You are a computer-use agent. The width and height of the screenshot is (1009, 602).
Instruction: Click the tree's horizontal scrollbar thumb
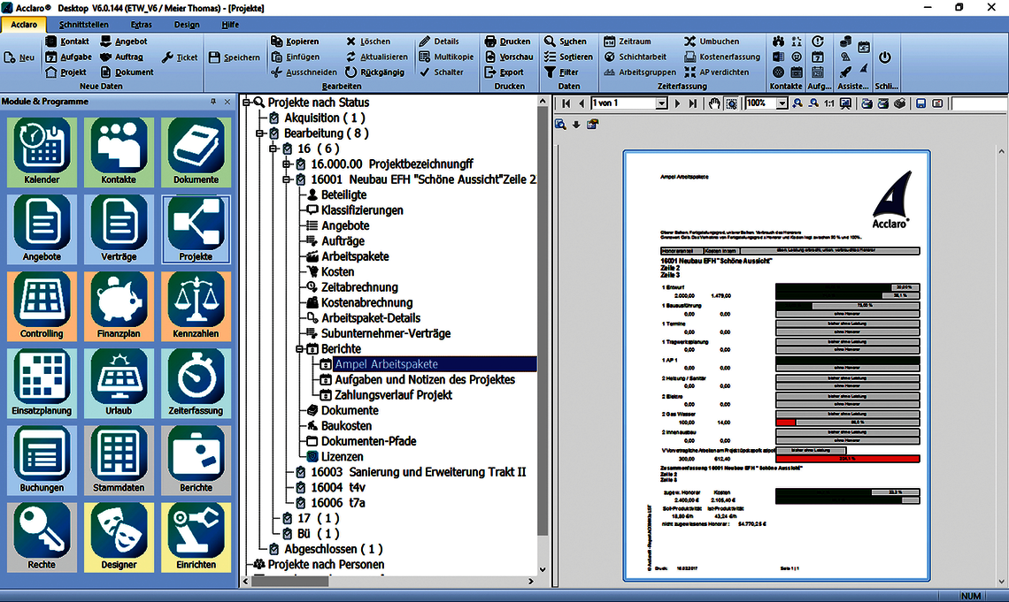click(291, 581)
